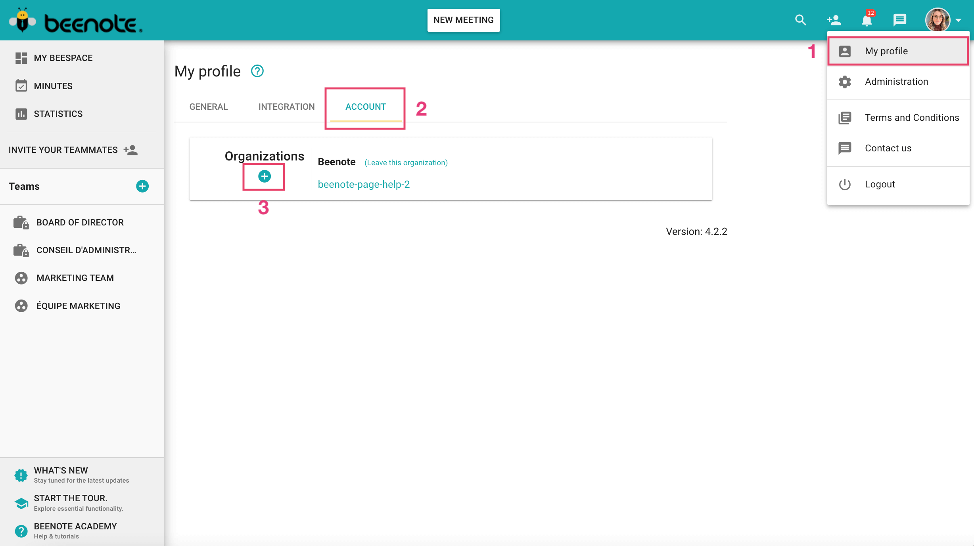Click the Administration gear icon
This screenshot has height=546, width=974.
[845, 82]
